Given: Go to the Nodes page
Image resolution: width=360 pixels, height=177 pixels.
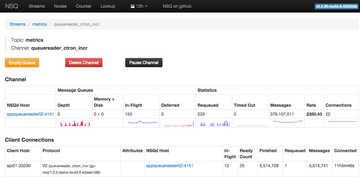Looking at the screenshot, I should pyautogui.click(x=60, y=6).
